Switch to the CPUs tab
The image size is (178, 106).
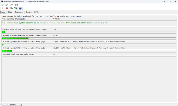36,12
